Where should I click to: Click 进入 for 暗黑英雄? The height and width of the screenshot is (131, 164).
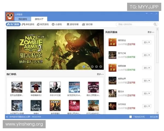click(147, 68)
